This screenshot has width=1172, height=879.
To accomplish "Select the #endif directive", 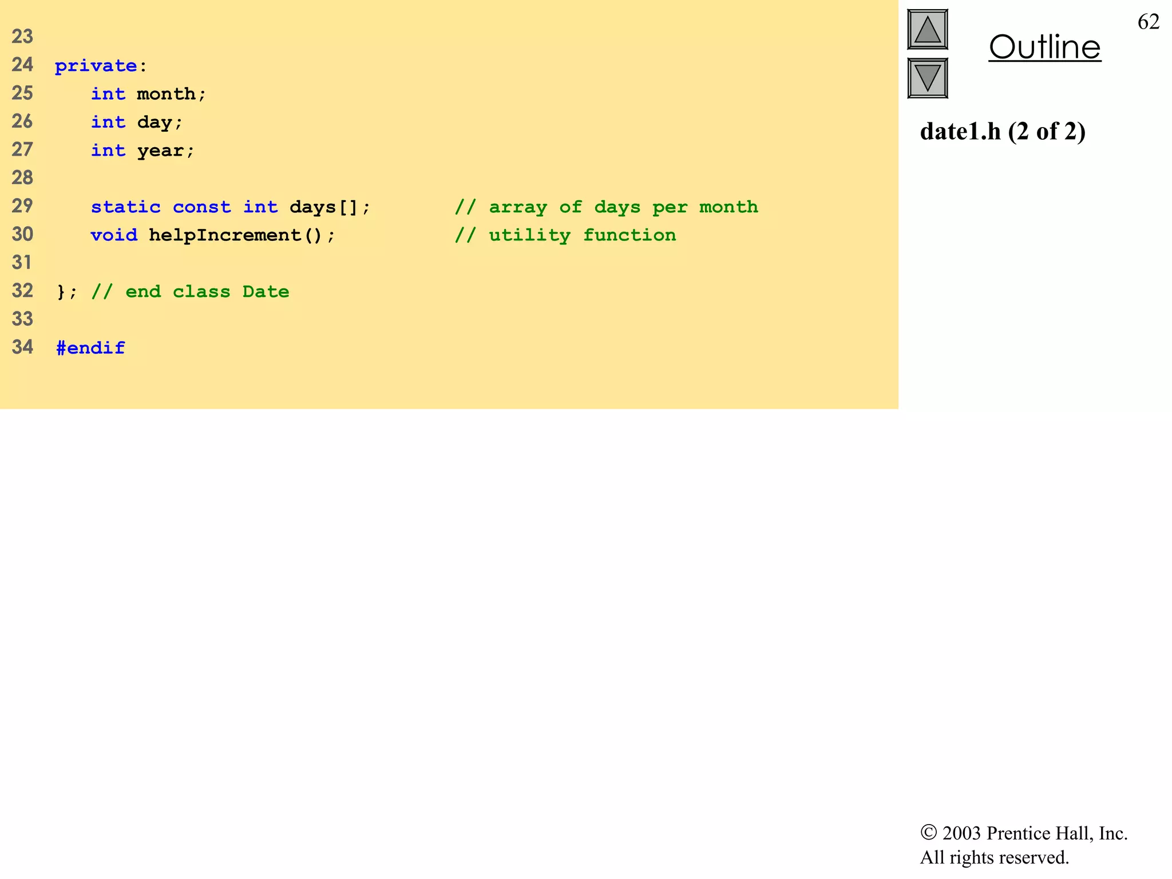I will pos(90,347).
